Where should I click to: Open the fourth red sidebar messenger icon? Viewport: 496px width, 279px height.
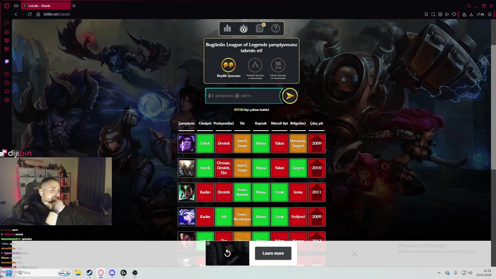click(x=7, y=49)
